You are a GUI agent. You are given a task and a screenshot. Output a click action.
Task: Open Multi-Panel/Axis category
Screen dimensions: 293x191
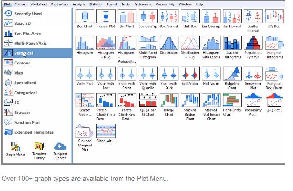[37, 43]
